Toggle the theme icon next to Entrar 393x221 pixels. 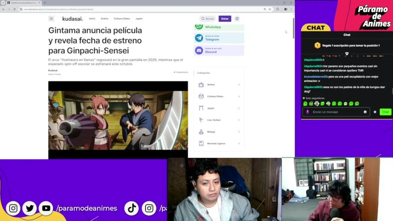point(237,19)
